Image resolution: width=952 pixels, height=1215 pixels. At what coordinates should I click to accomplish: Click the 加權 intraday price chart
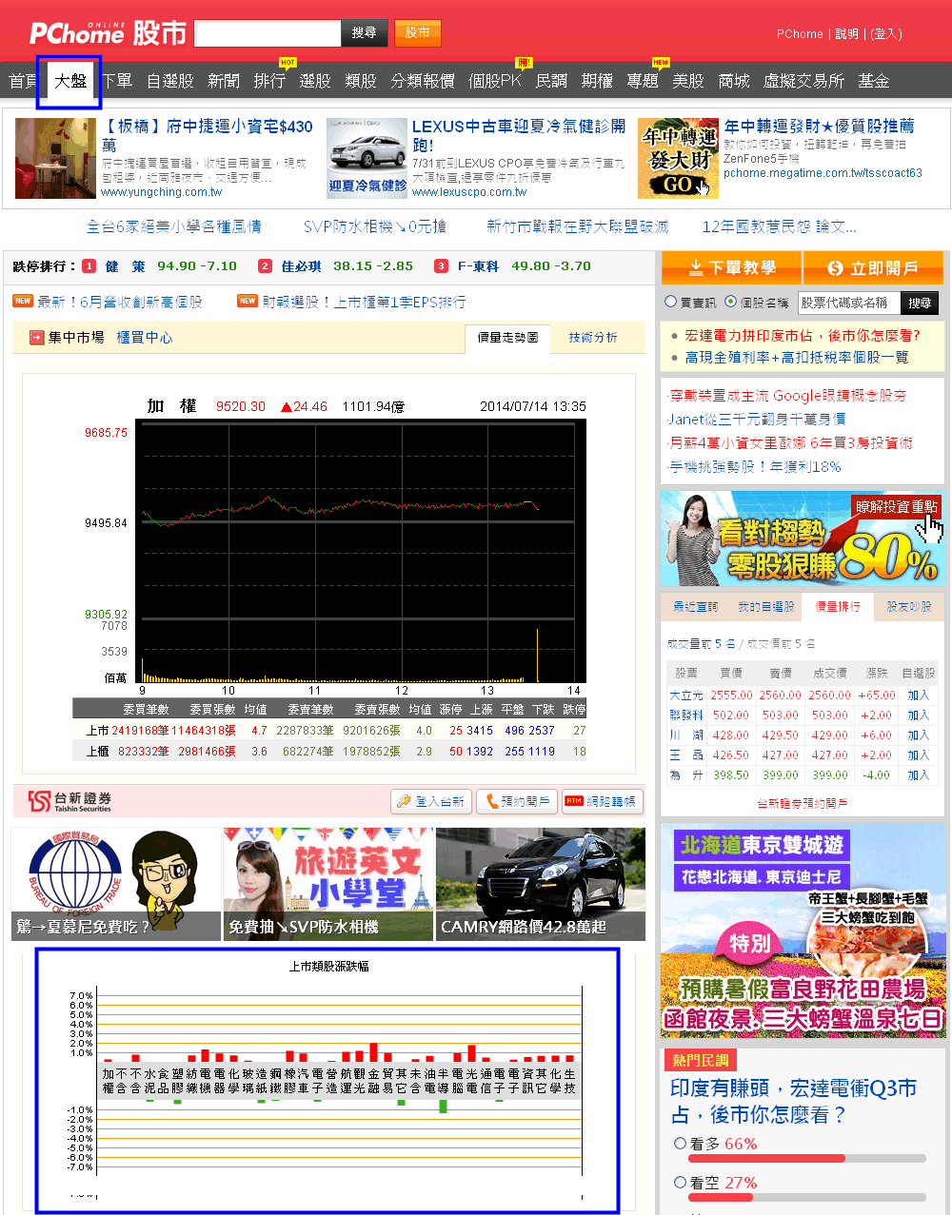point(360,552)
